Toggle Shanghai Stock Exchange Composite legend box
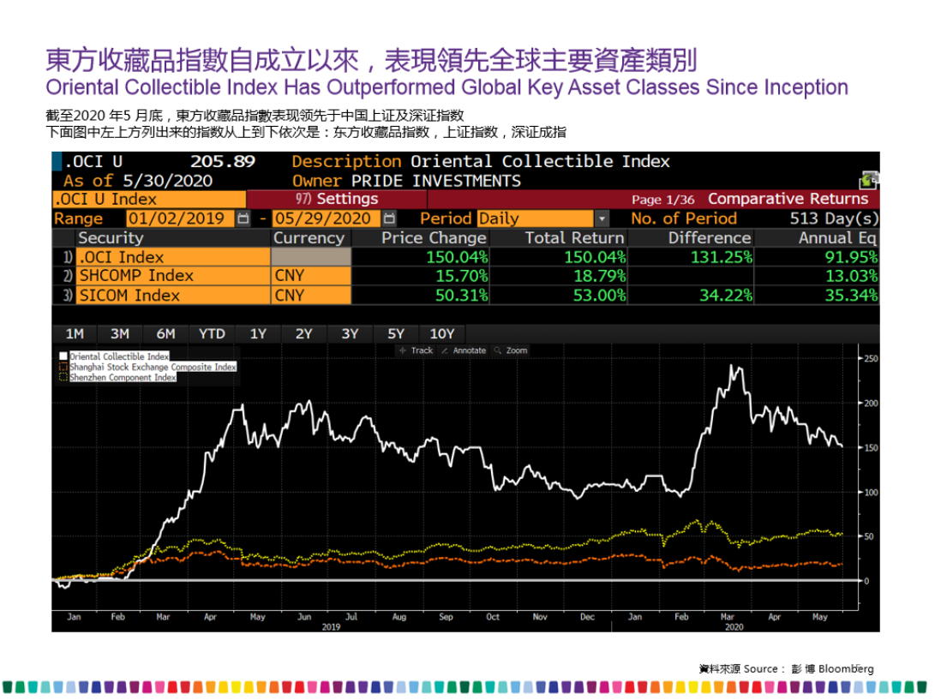The width and height of the screenshot is (935, 700). click(x=63, y=368)
